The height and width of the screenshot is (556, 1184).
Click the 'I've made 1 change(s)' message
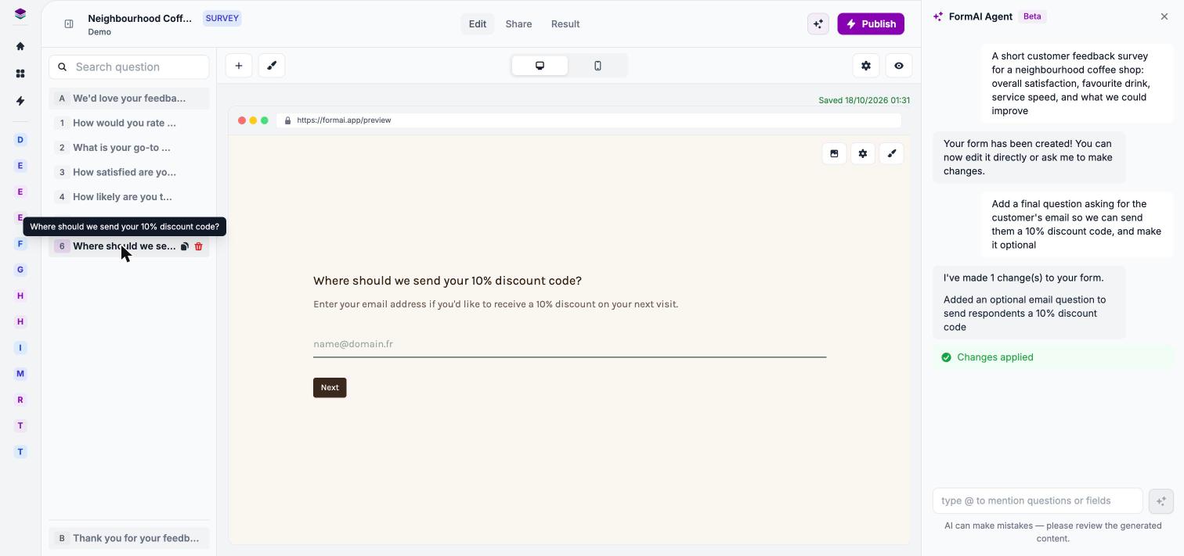[1029, 303]
